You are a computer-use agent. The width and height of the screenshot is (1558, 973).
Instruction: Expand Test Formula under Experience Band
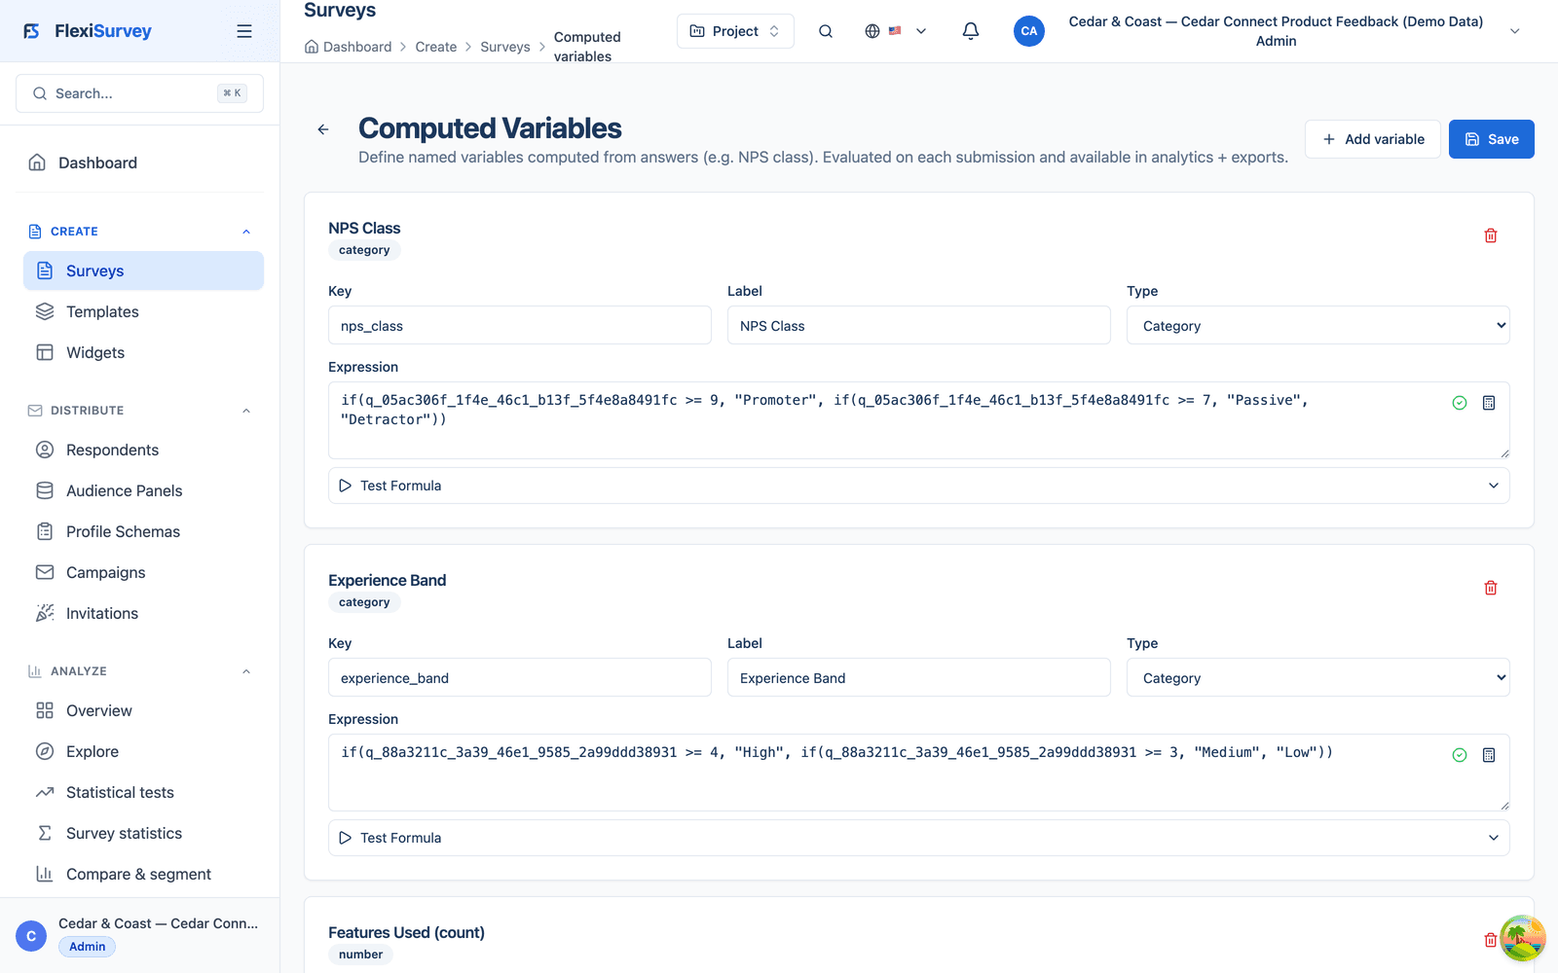tap(919, 838)
